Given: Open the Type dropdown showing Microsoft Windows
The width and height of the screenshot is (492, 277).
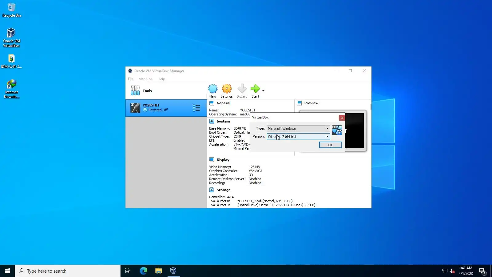Looking at the screenshot, I should point(298,129).
